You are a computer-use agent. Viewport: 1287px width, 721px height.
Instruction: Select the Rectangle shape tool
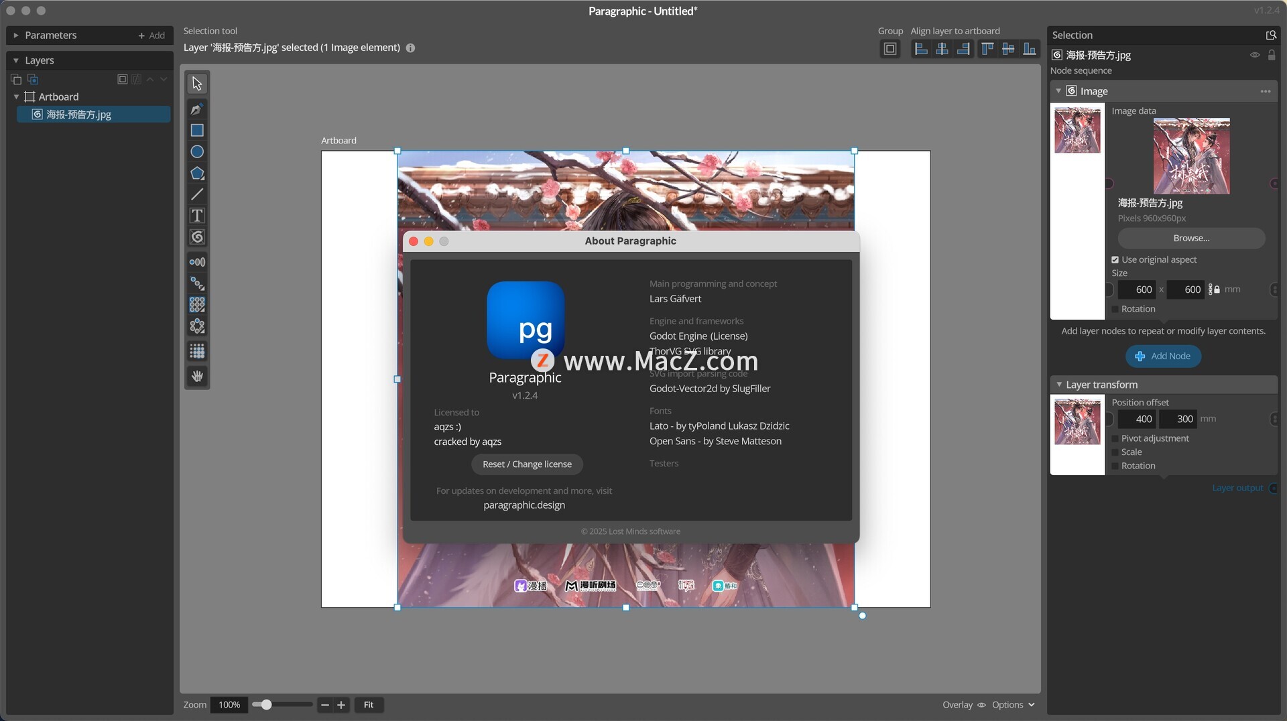[197, 130]
